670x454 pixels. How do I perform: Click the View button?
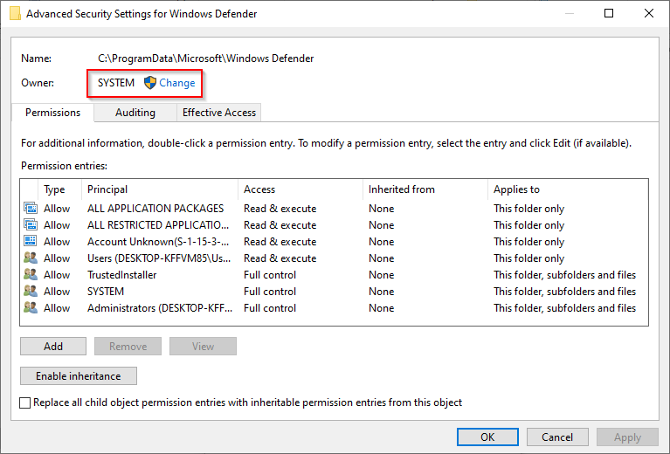click(203, 347)
